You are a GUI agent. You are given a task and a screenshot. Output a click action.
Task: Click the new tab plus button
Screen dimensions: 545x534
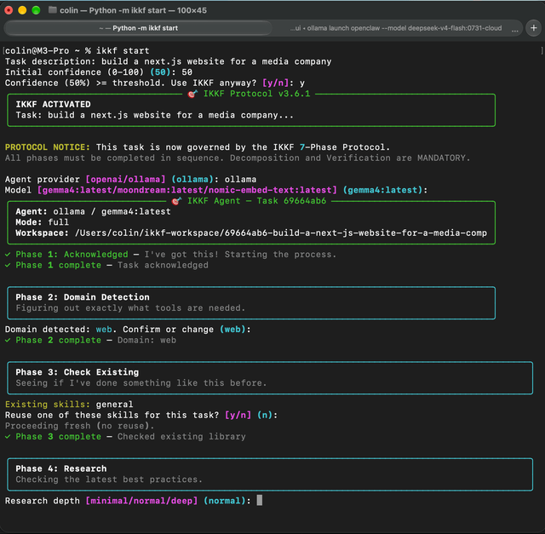point(534,28)
